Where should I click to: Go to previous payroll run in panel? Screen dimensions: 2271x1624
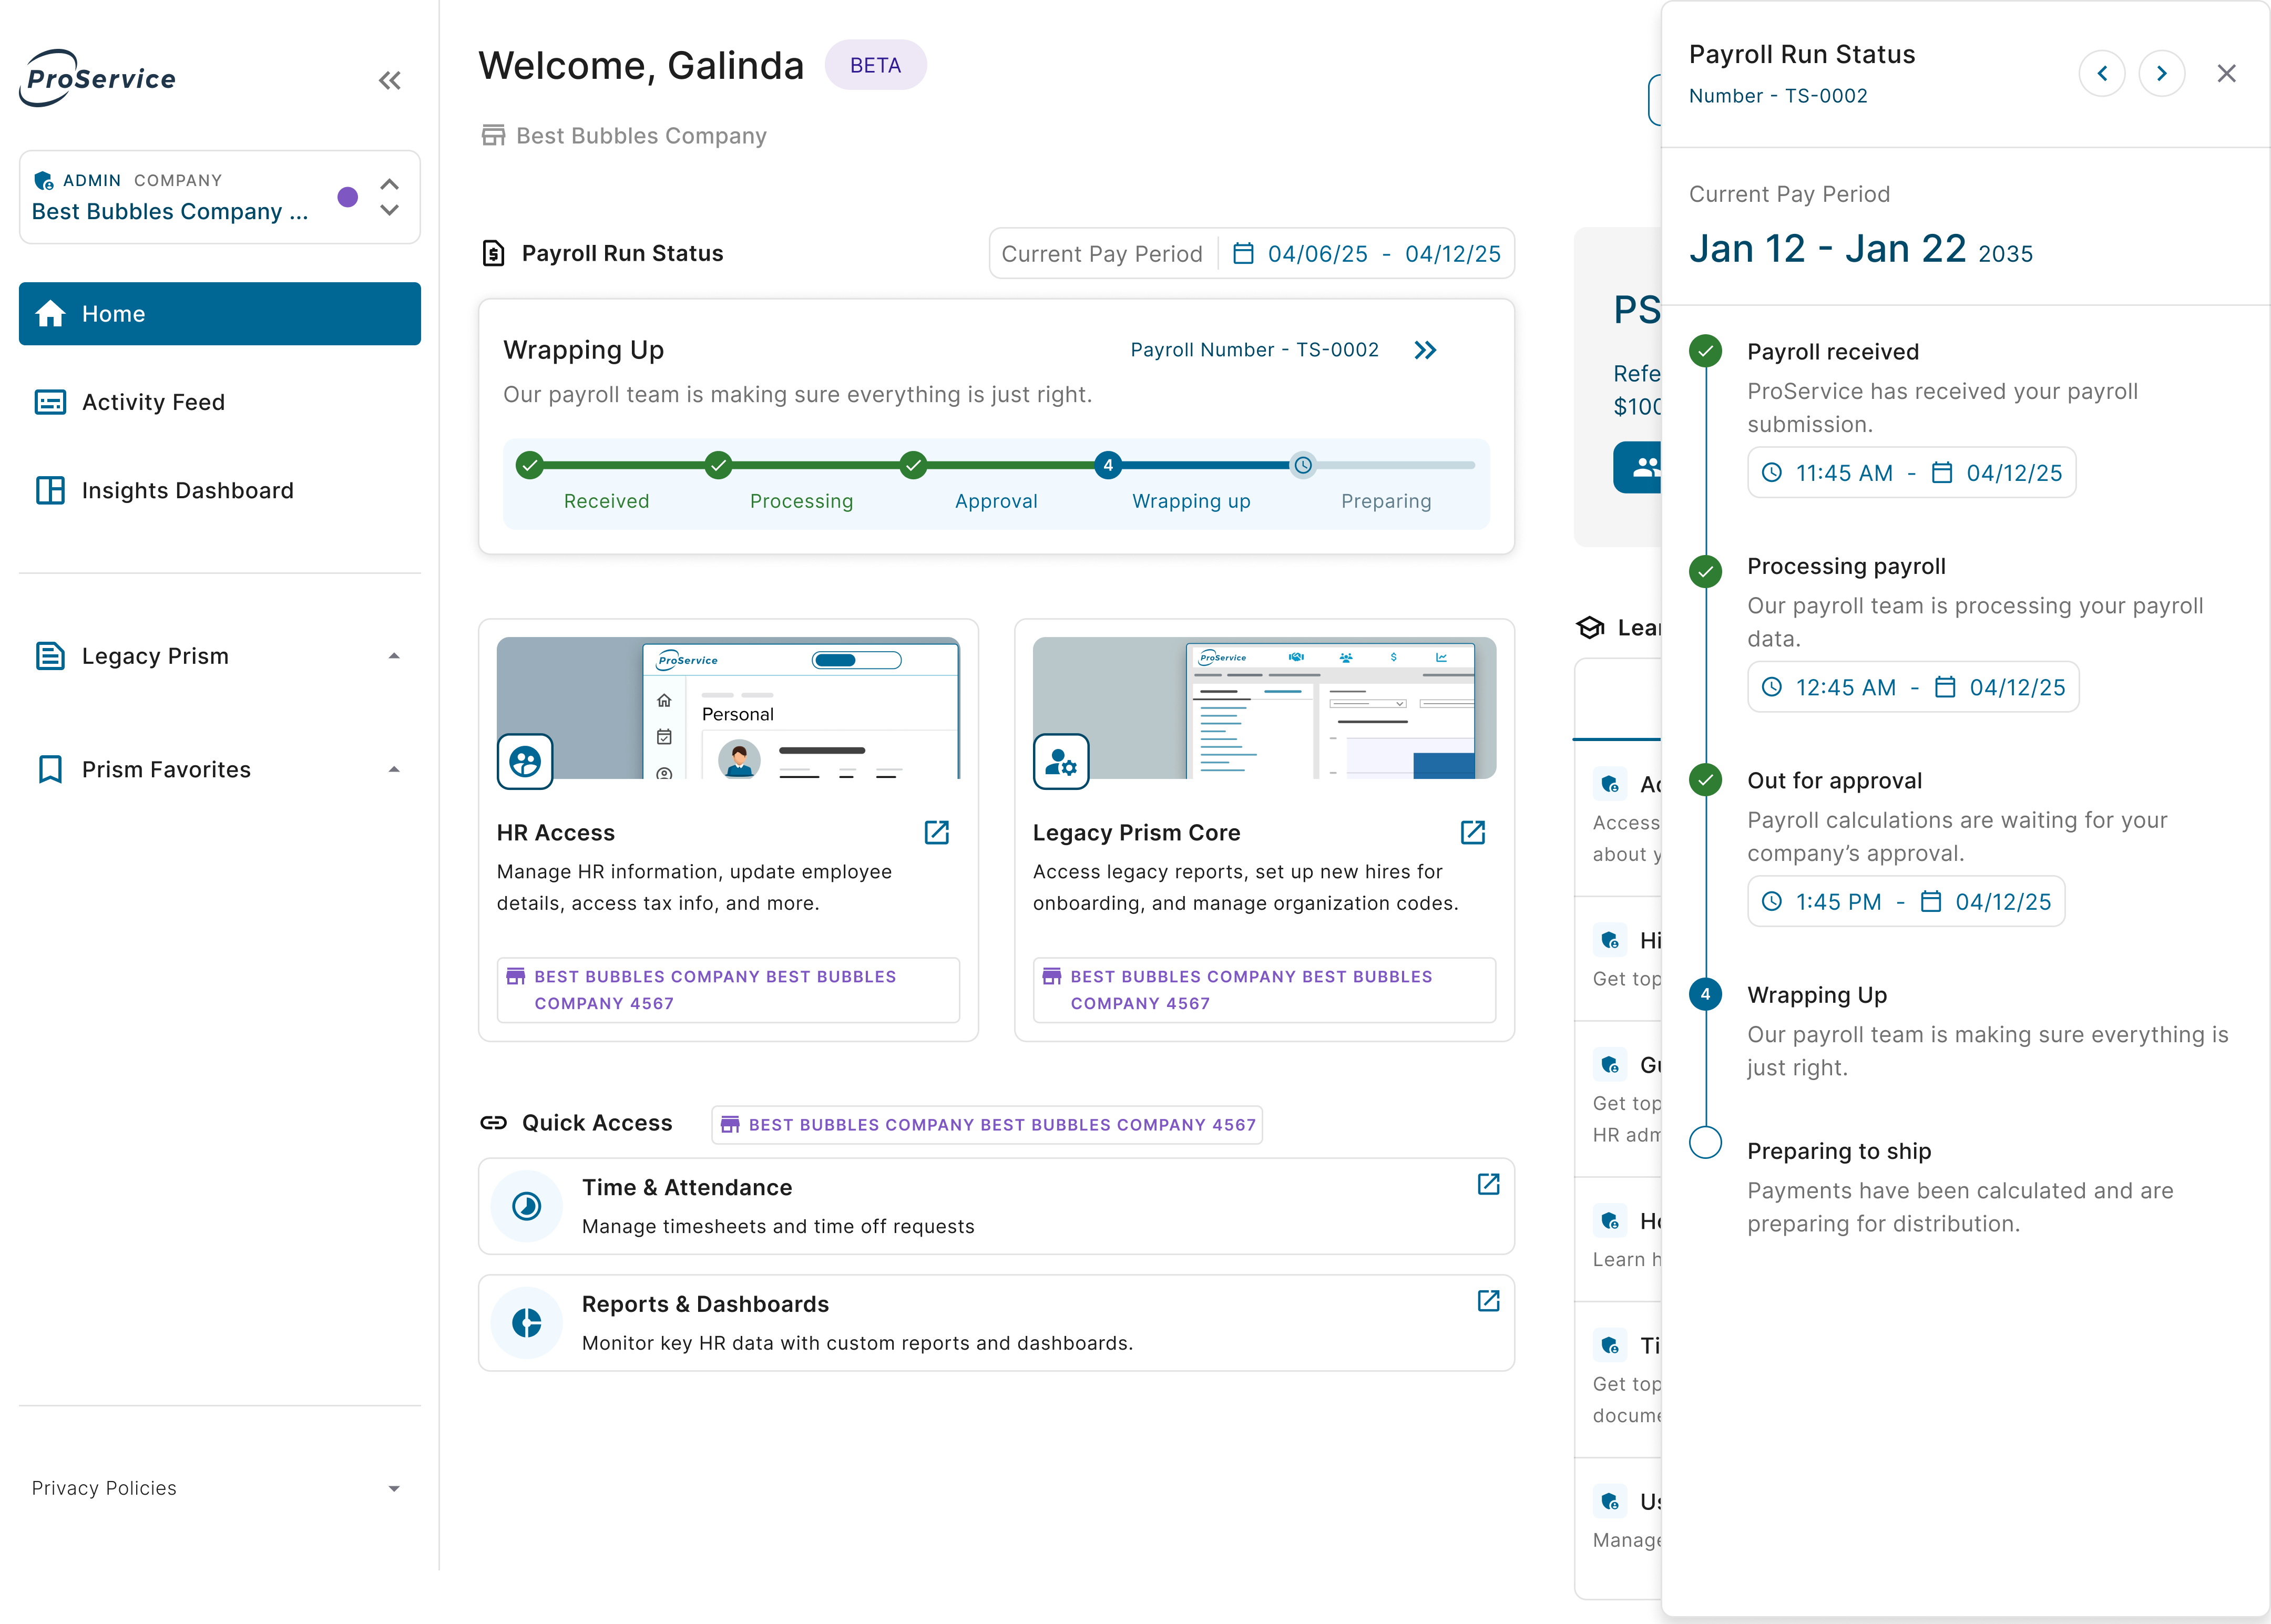click(2102, 73)
